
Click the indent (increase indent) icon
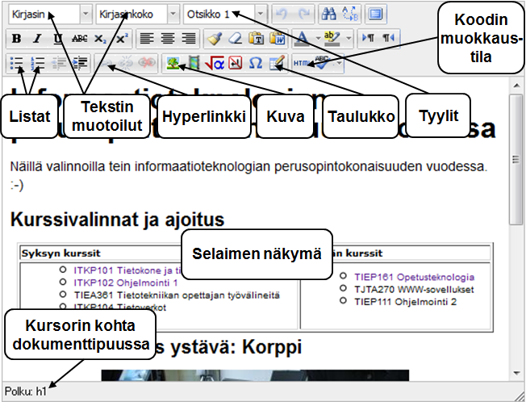[80, 63]
